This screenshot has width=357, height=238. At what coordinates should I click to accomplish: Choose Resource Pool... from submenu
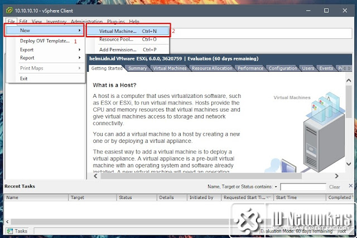128,39
